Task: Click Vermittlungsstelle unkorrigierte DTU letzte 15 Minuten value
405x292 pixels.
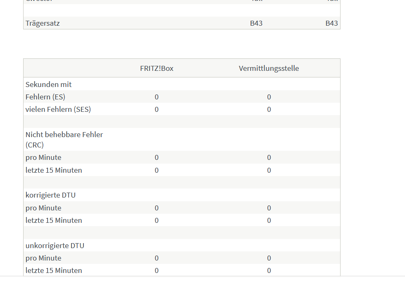Action: 269,271
